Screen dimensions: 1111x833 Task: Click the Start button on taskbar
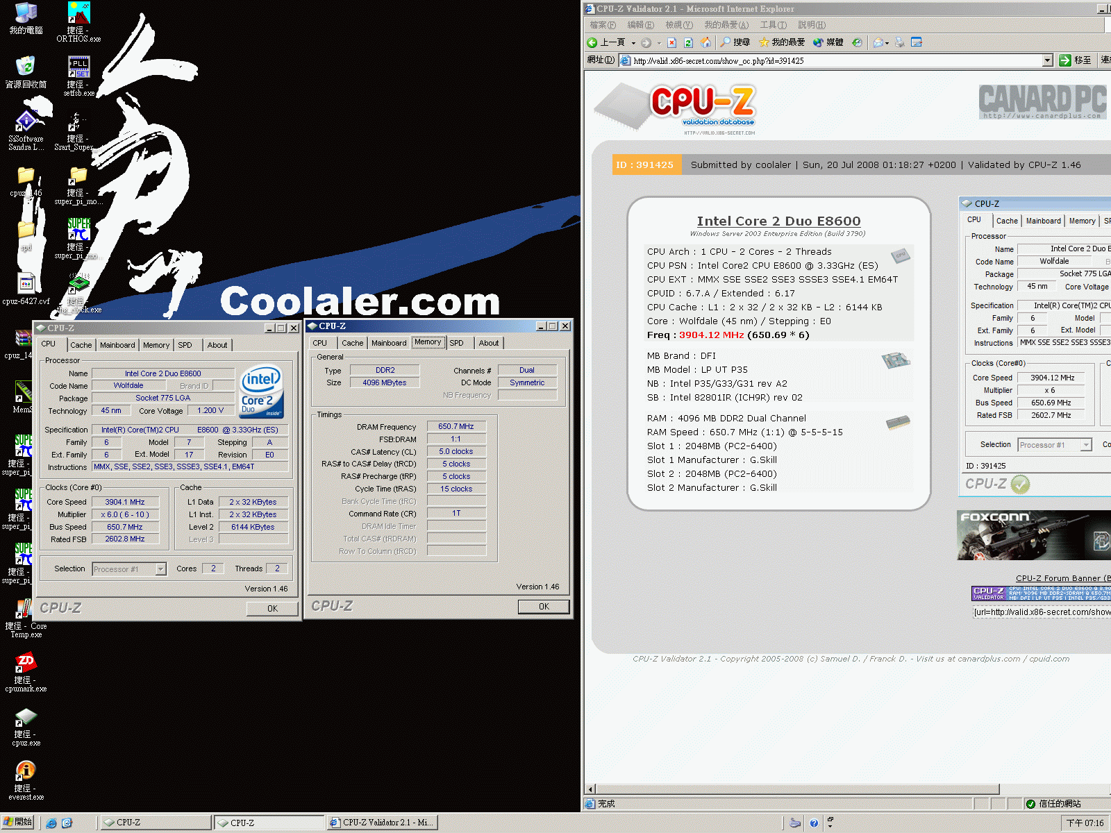pyautogui.click(x=18, y=823)
